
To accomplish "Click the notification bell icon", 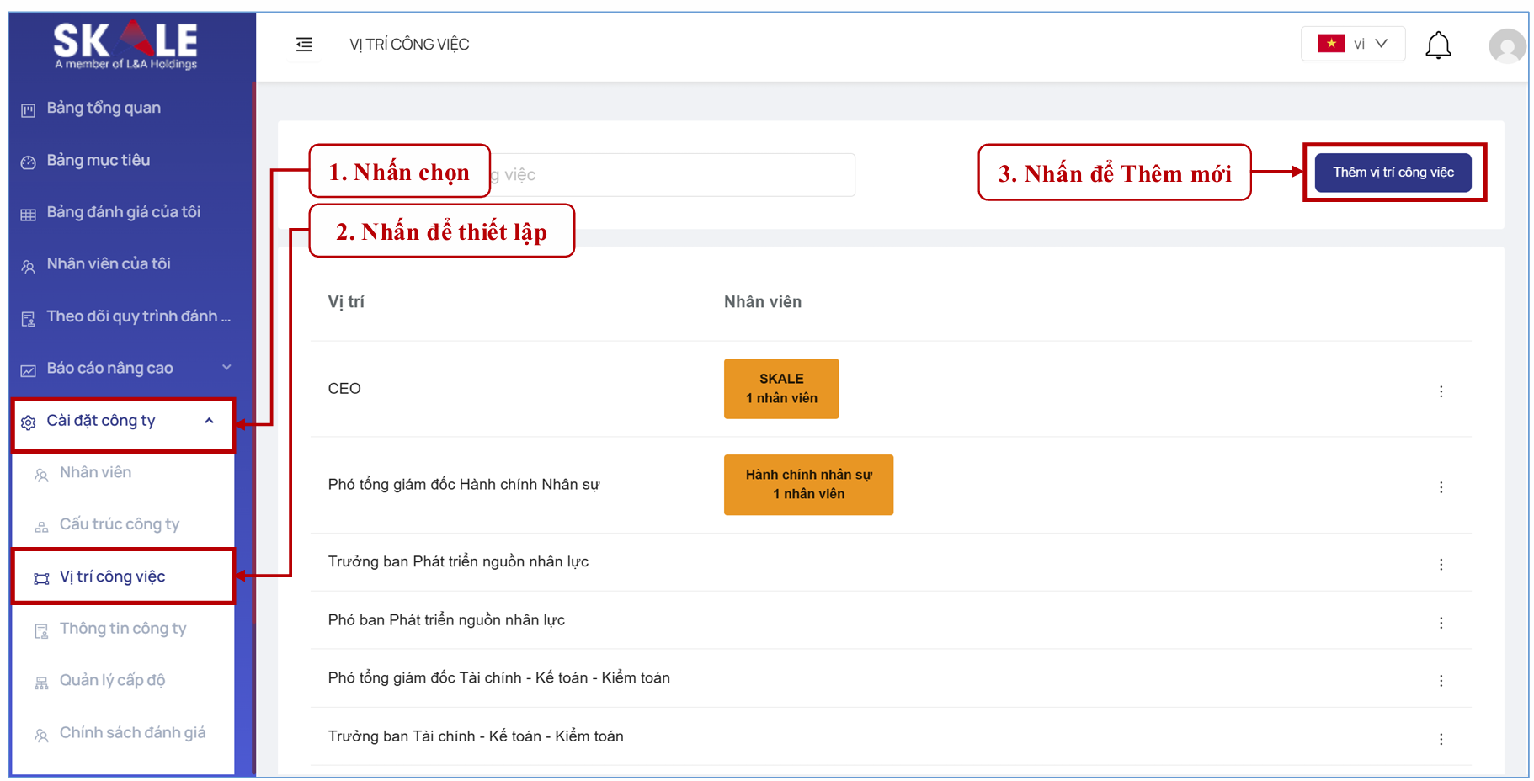I will coord(1438,45).
